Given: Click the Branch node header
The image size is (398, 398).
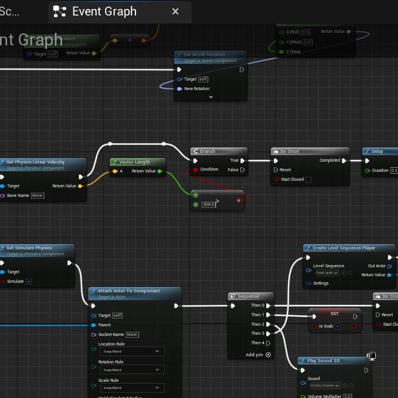Looking at the screenshot, I should click(x=219, y=152).
